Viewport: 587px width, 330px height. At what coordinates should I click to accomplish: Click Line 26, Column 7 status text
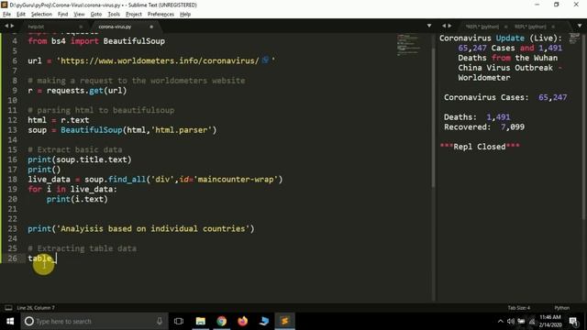pyautogui.click(x=36, y=308)
